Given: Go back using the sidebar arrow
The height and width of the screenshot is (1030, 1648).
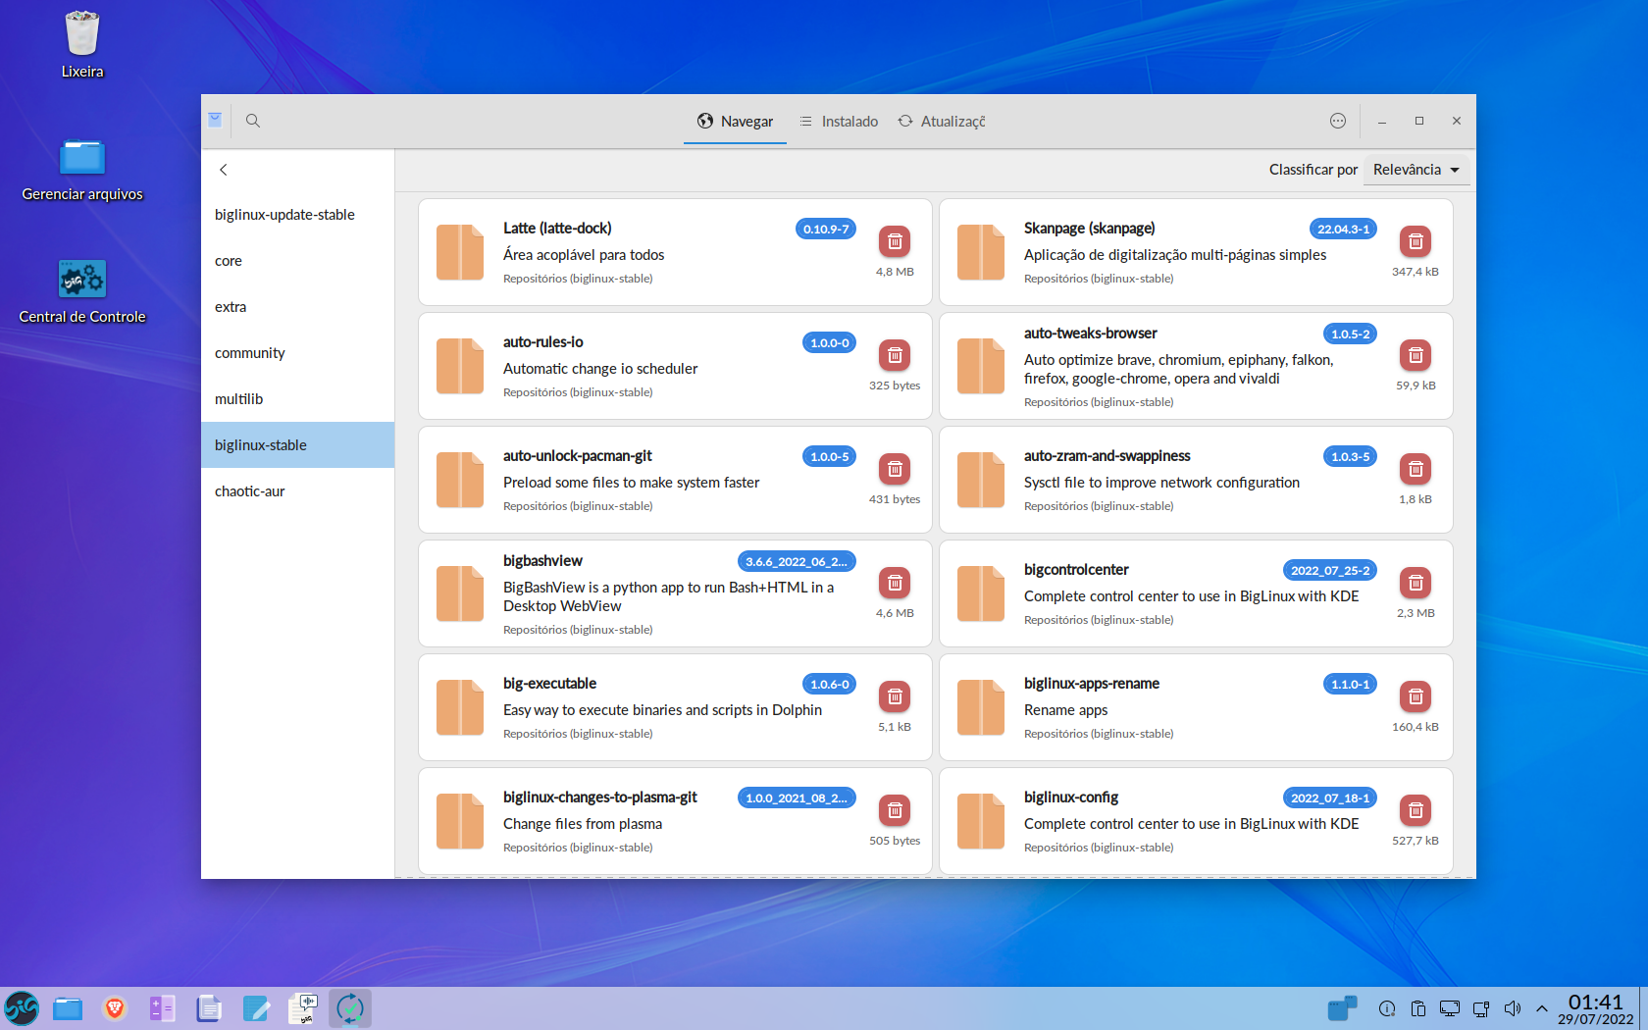Looking at the screenshot, I should (224, 170).
